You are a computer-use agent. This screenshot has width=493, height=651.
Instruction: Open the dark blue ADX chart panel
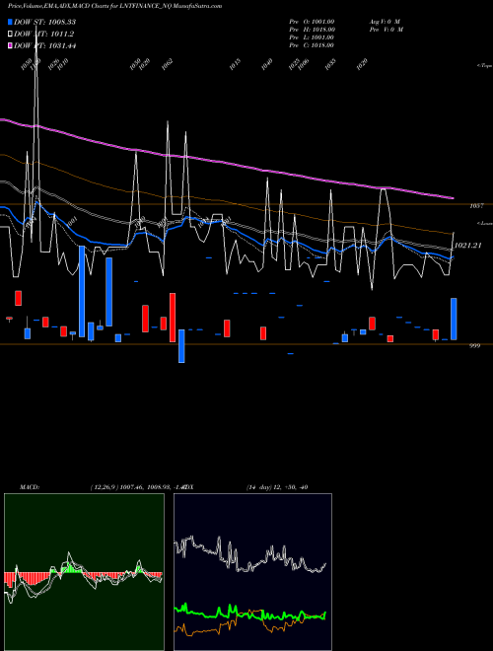(252, 572)
